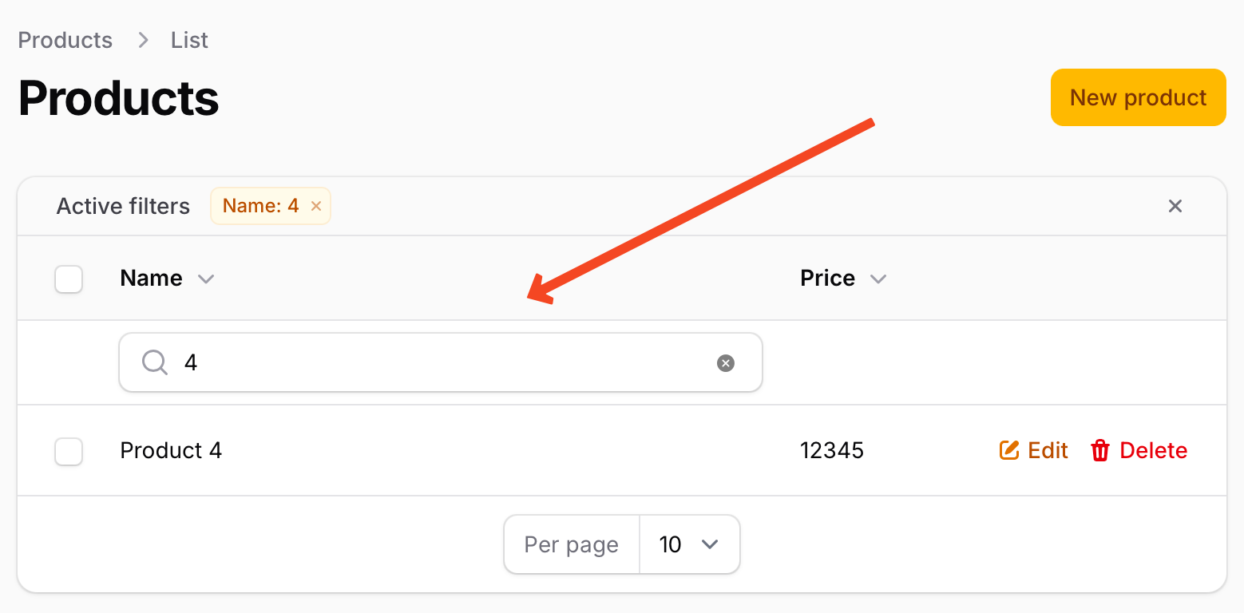Remove all active filters with the right x
Viewport: 1244px width, 613px height.
tap(1175, 206)
